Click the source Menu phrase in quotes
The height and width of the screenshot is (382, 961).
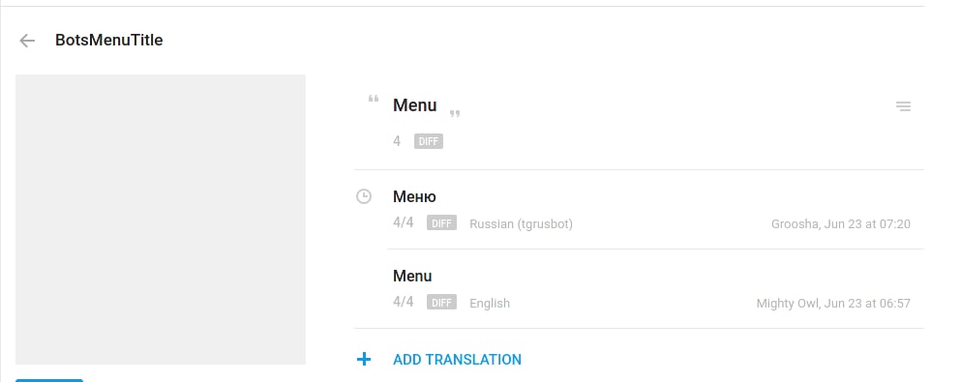415,105
